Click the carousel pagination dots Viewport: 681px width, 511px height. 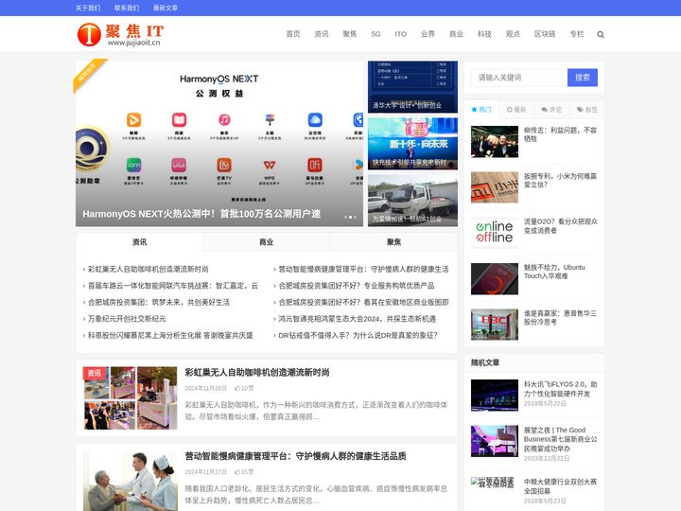coord(350,217)
